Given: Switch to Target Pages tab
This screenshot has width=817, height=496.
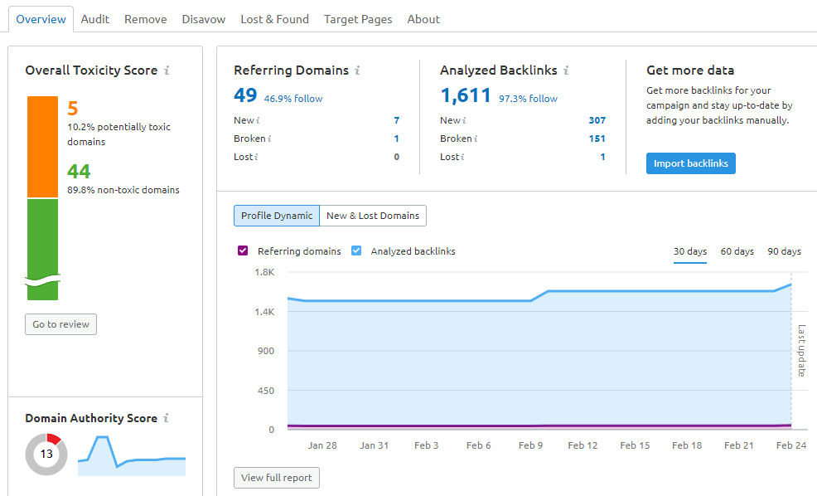Looking at the screenshot, I should (x=358, y=19).
